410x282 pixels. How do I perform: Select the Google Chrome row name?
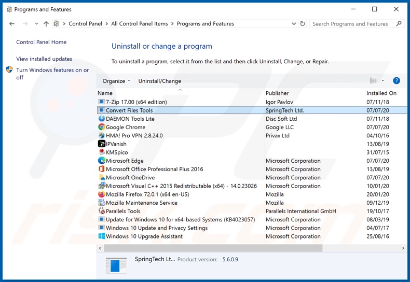pos(126,127)
